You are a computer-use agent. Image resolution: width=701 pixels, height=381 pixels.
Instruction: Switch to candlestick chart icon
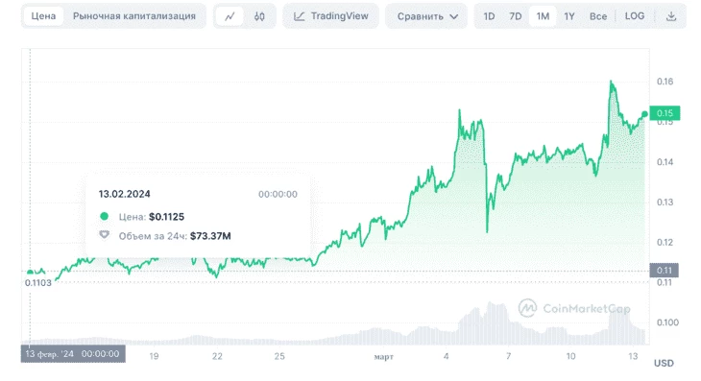coord(259,16)
